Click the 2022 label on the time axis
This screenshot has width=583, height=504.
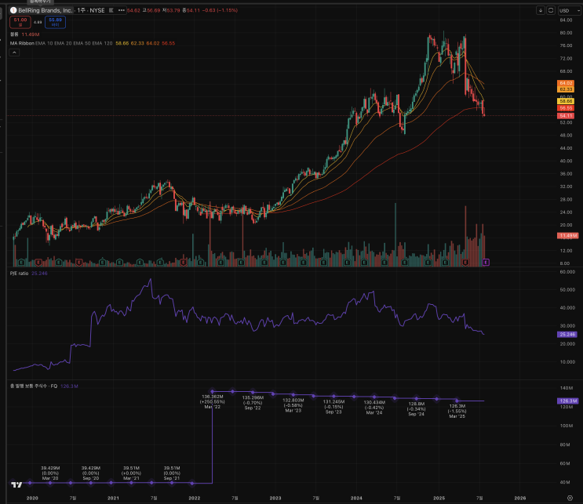click(194, 498)
